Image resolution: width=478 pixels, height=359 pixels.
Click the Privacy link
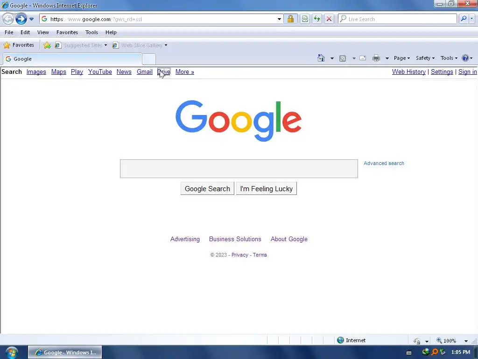pyautogui.click(x=239, y=255)
